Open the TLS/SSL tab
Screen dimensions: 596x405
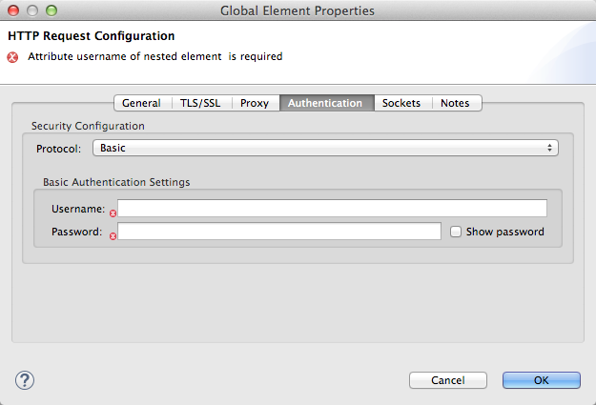[x=200, y=103]
